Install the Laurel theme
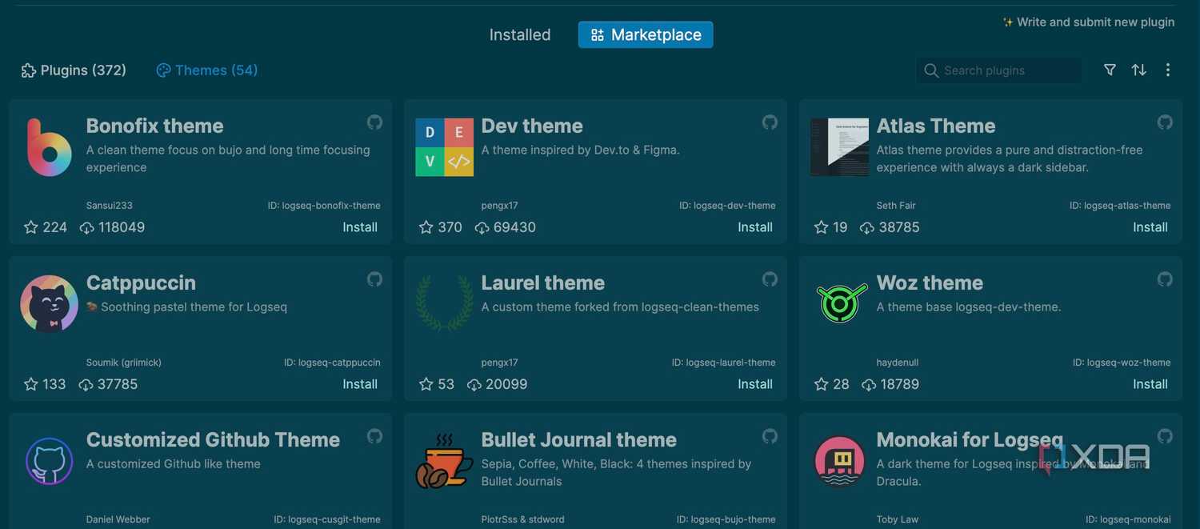1200x529 pixels. (755, 384)
